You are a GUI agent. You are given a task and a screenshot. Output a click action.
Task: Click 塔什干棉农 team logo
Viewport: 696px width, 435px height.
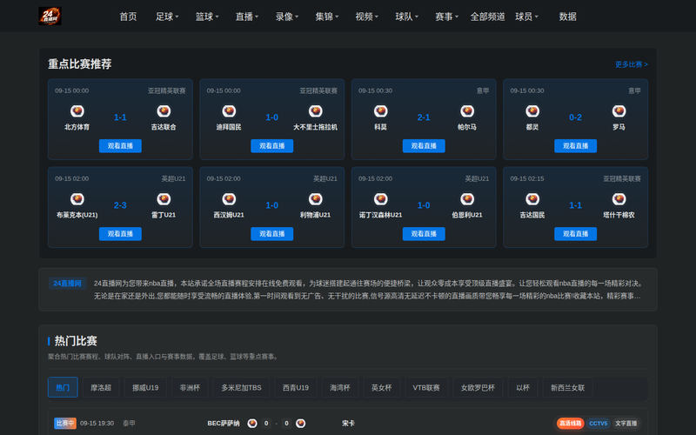click(x=619, y=199)
